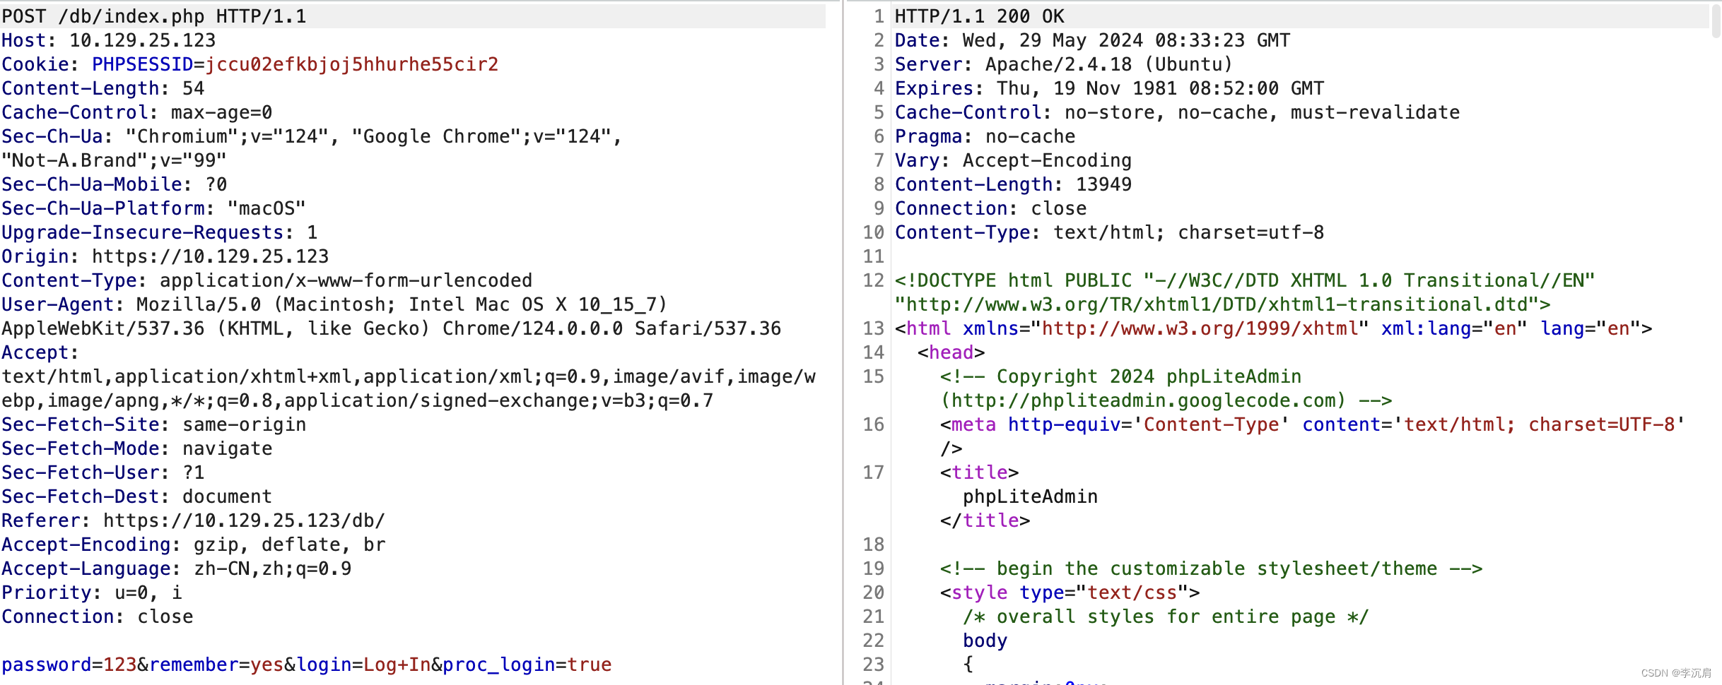Click the Sec-Ch-Ua header line
The image size is (1722, 685).
click(x=312, y=136)
